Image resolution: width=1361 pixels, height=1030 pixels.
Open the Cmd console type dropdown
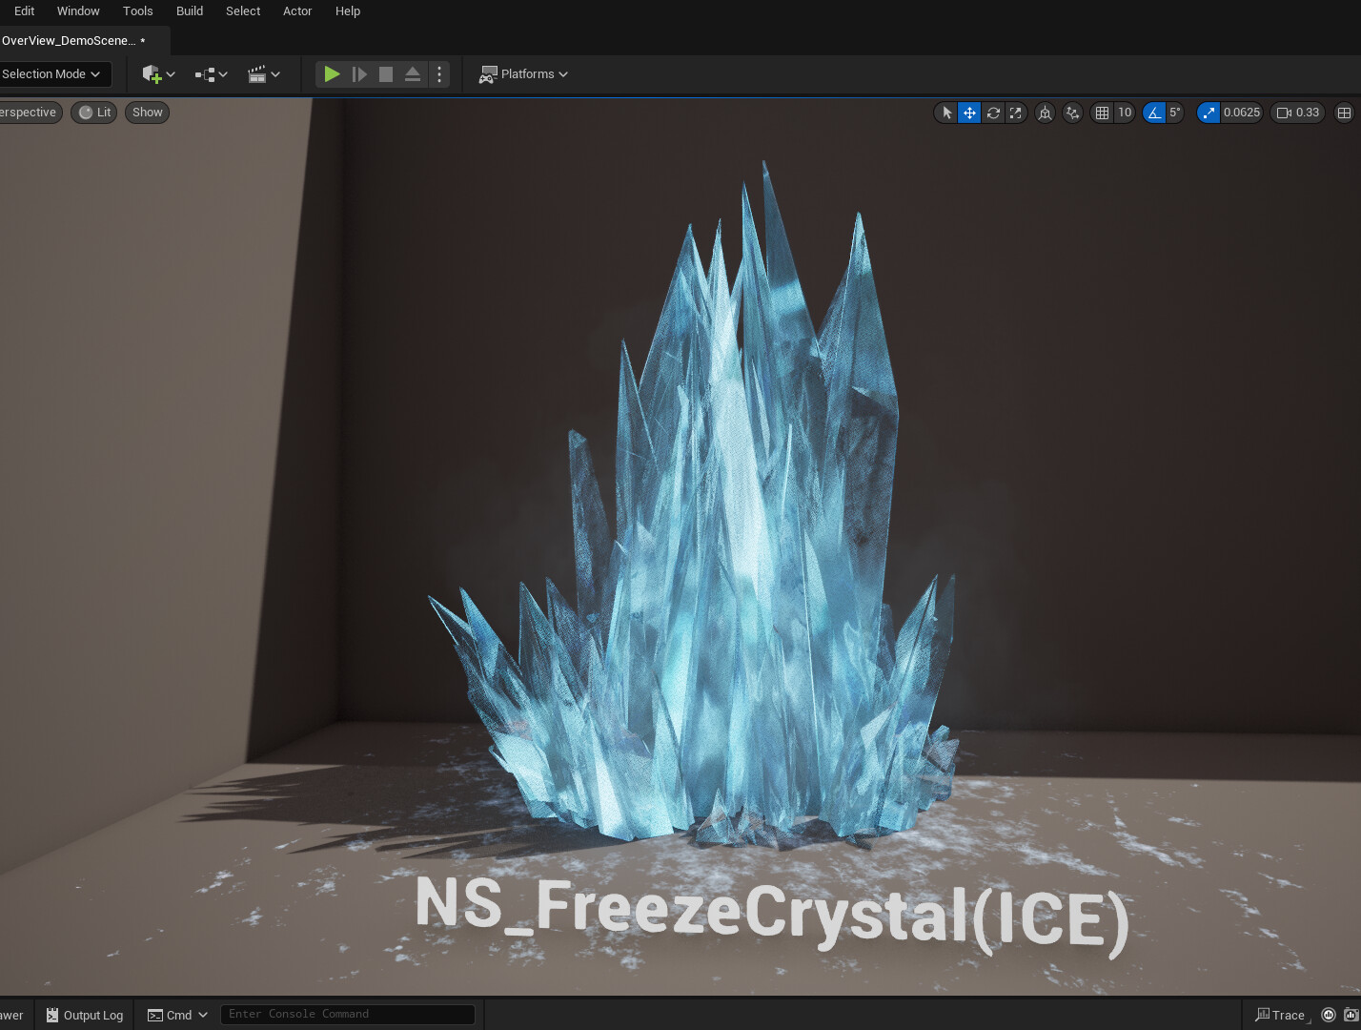click(x=177, y=1015)
